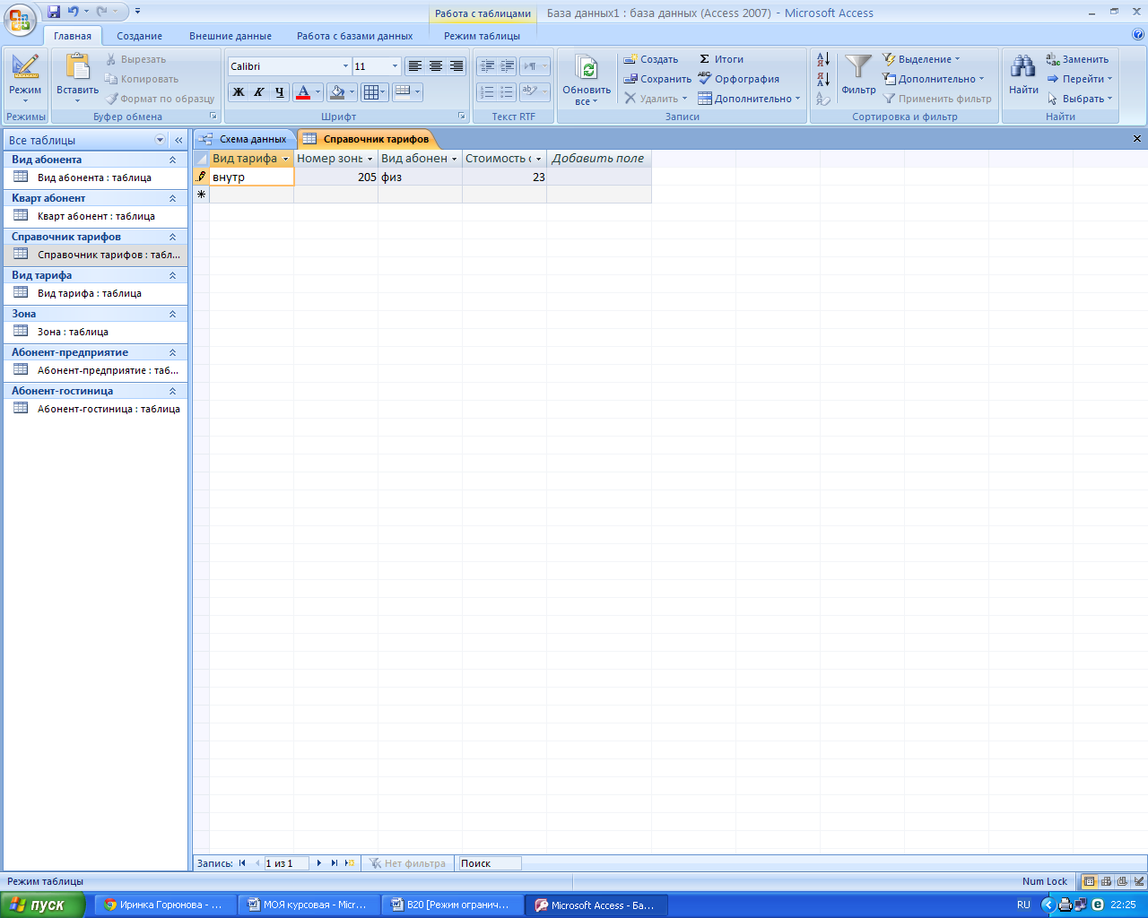The height and width of the screenshot is (918, 1148).
Task: Open the Office button menu
Action: [x=20, y=20]
